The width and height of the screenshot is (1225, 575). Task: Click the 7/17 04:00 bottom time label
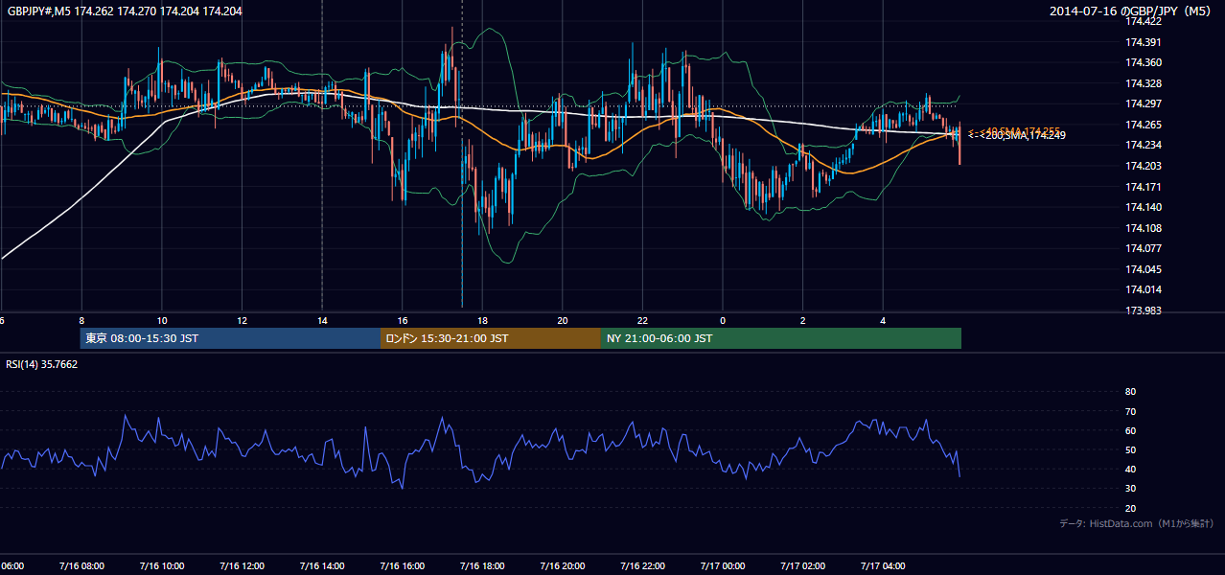tap(883, 566)
